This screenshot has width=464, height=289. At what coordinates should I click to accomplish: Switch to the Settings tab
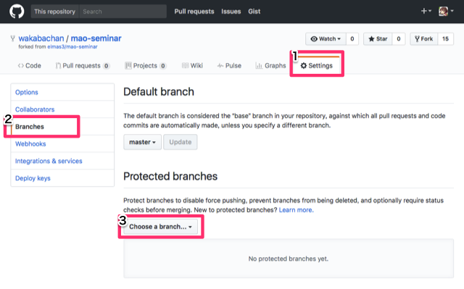tap(316, 66)
